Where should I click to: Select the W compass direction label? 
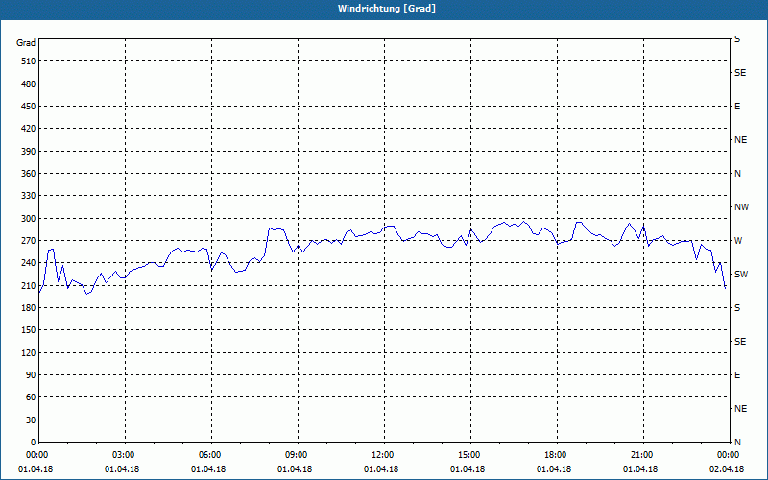[x=738, y=241]
